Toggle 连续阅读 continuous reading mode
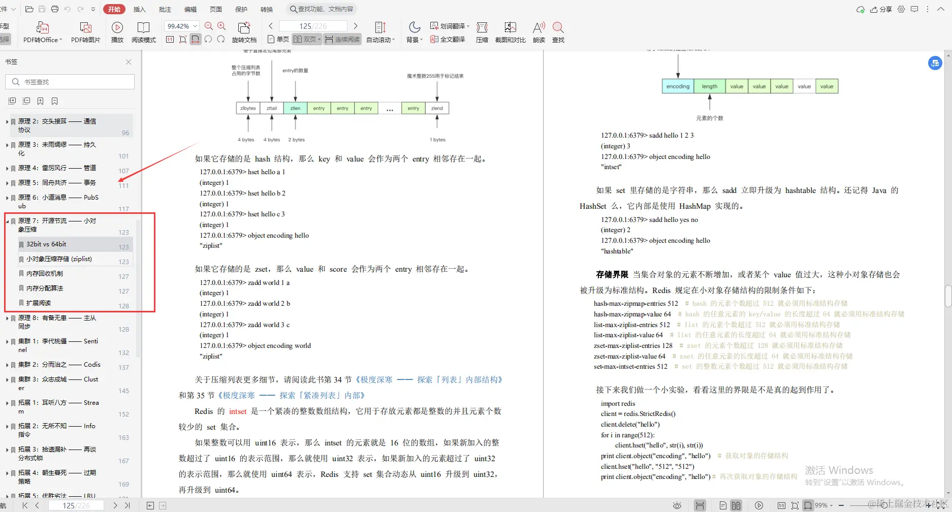Image resolution: width=952 pixels, height=512 pixels. [x=342, y=39]
